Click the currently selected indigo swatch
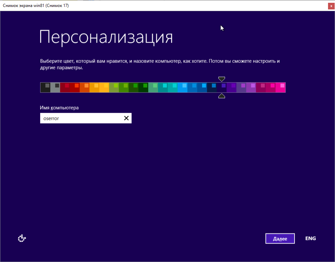This screenshot has width=335, height=262. (222, 88)
